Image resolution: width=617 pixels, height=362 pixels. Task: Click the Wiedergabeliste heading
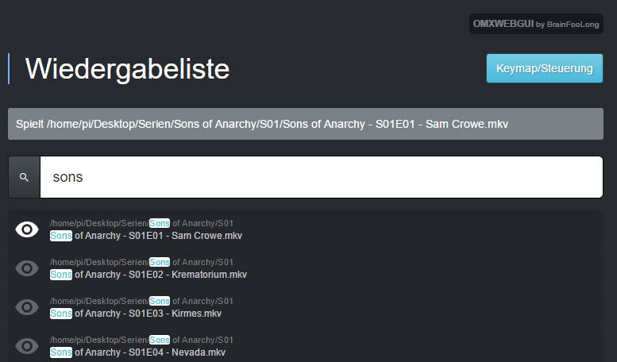(127, 69)
